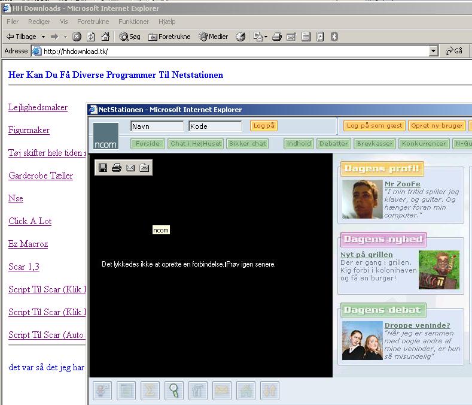This screenshot has height=405, width=472.
Task: Click the Home icon in the browser toolbar
Action: (105, 37)
